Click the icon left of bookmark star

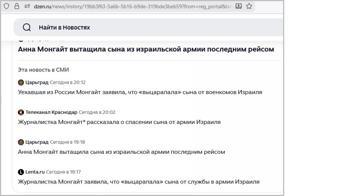[239, 6]
